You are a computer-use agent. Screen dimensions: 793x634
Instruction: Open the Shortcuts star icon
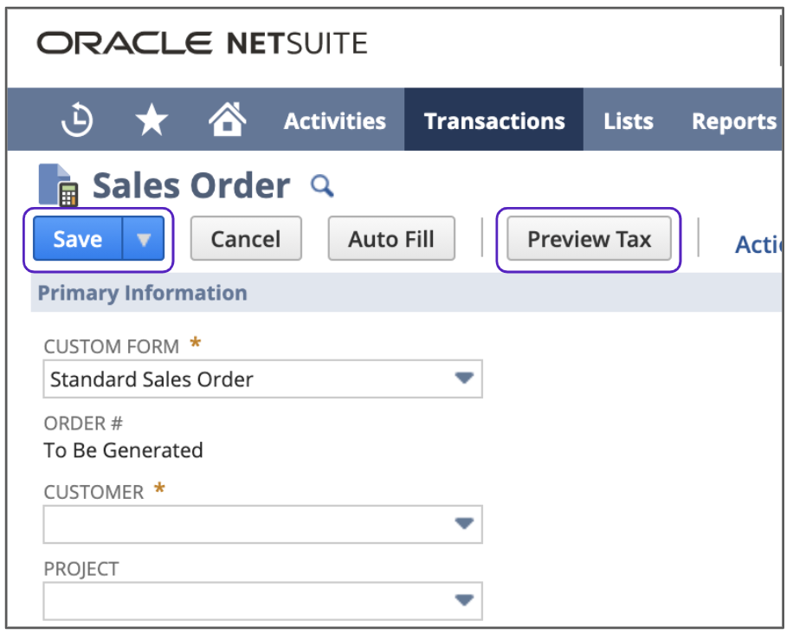point(152,120)
